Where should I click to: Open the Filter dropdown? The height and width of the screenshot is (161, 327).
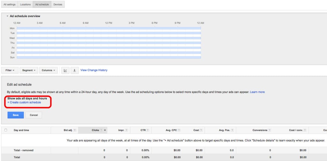[x=10, y=70]
